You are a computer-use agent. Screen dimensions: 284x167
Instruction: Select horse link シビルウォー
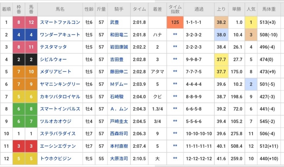pyautogui.click(x=53, y=59)
